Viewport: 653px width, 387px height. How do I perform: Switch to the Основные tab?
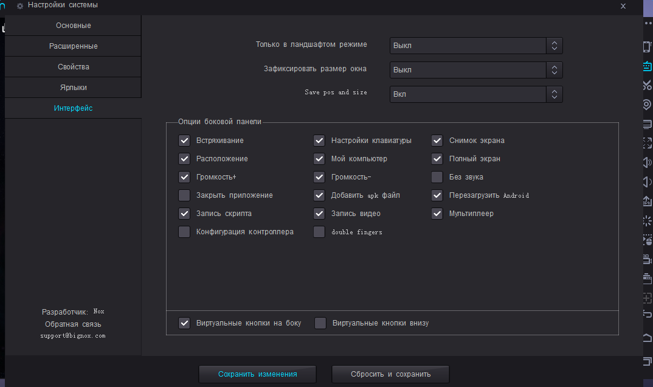coord(74,26)
